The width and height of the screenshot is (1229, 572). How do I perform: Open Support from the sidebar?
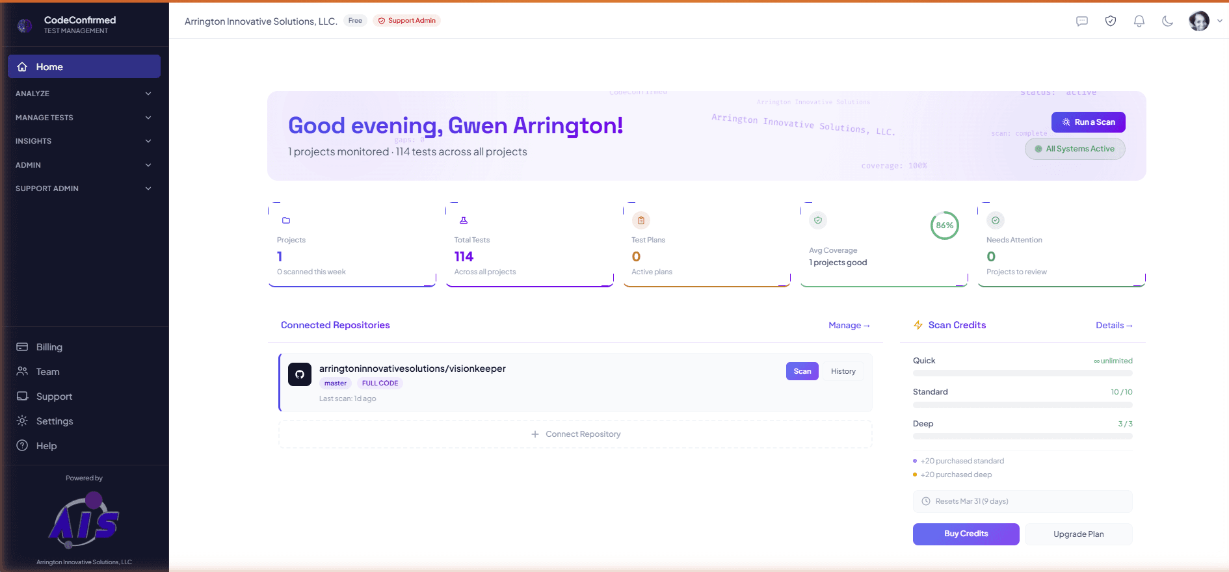point(84,396)
